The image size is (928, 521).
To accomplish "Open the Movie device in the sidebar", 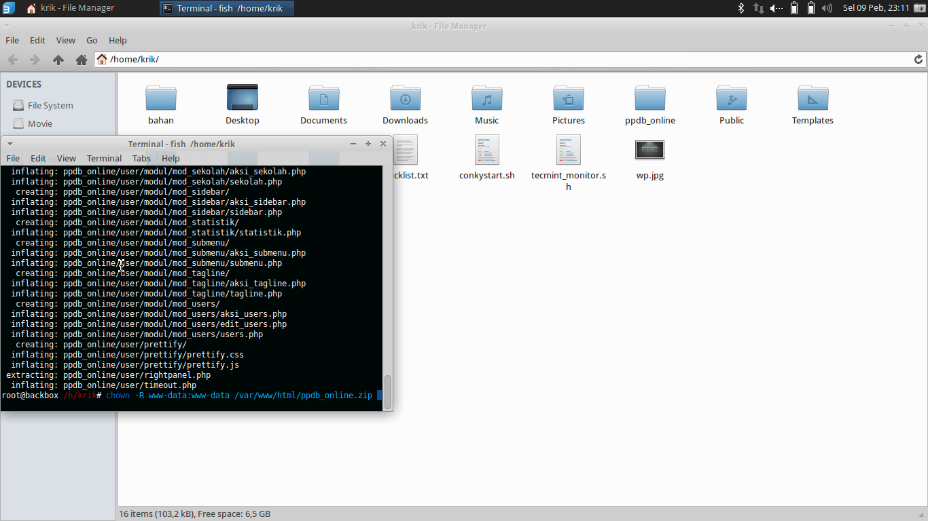I will 40,124.
